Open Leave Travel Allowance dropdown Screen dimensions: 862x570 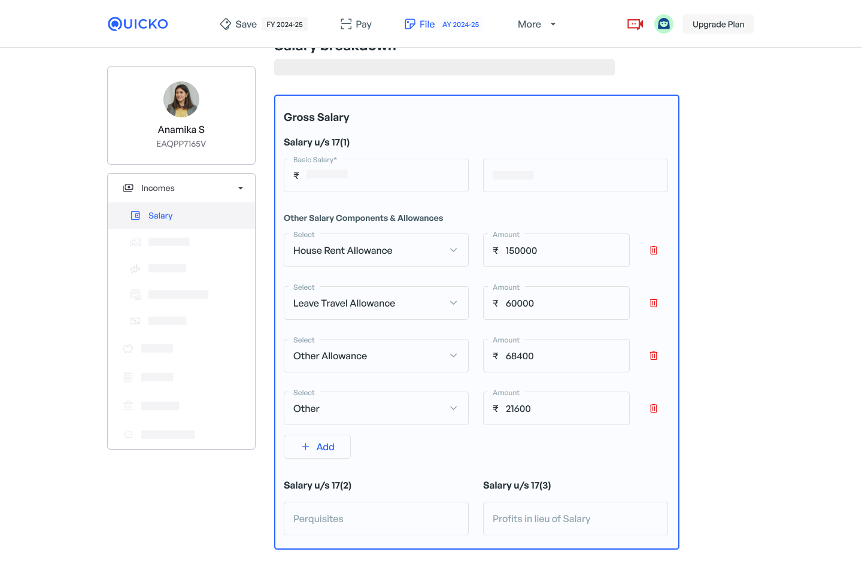pos(376,303)
